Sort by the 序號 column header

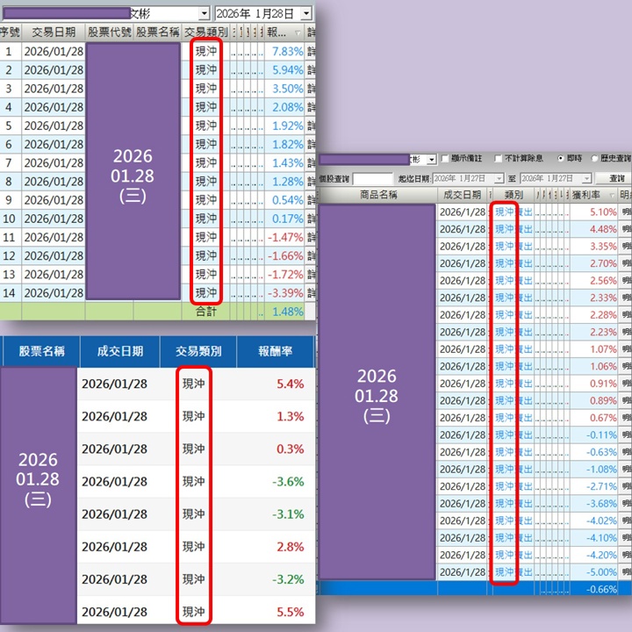11,32
